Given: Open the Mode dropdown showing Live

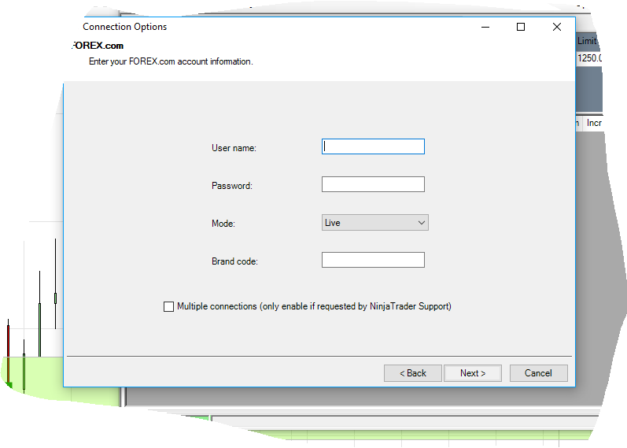Looking at the screenshot, I should 375,223.
